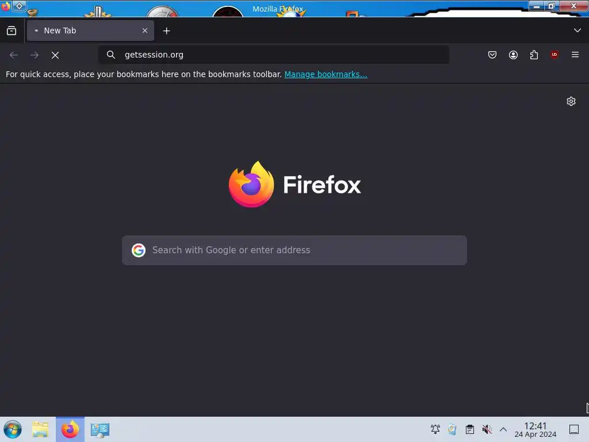Open the bottle-shaped tray icon
The width and height of the screenshot is (589, 442).
point(452,429)
